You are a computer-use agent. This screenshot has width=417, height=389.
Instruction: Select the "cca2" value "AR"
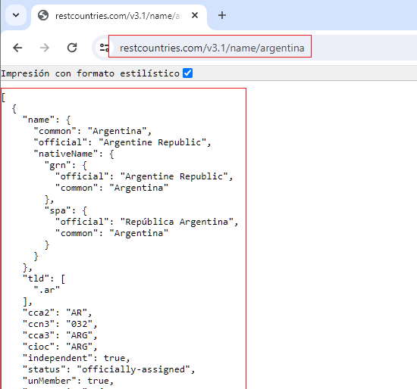(x=77, y=313)
